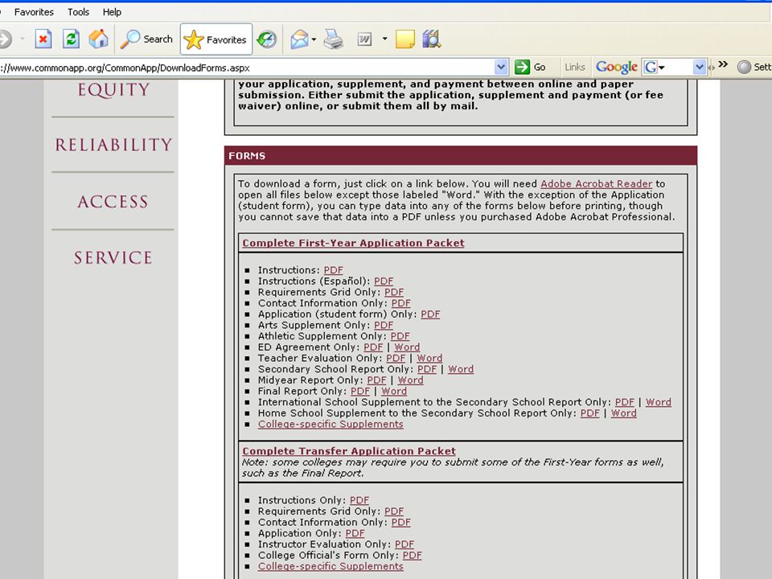Download Secondary School Report PDF

tap(427, 369)
